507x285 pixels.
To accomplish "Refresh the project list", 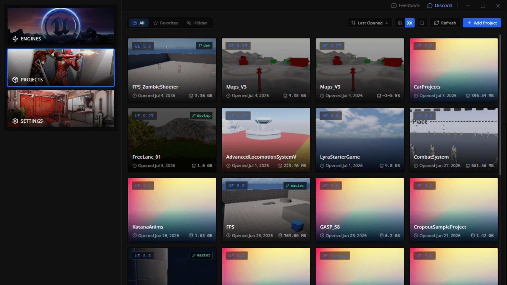I will coord(445,23).
